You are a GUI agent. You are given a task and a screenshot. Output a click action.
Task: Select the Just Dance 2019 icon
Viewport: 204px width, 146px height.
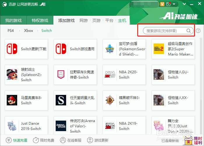click(x=12, y=126)
